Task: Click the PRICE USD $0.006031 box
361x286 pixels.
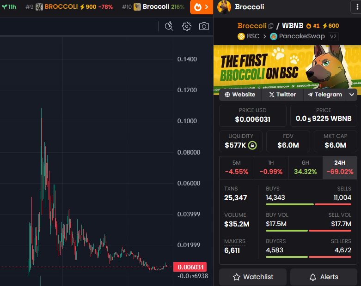Action: click(252, 116)
